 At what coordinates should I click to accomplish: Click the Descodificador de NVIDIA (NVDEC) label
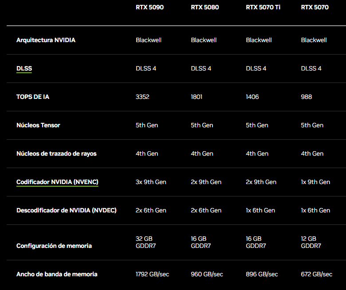(x=66, y=210)
